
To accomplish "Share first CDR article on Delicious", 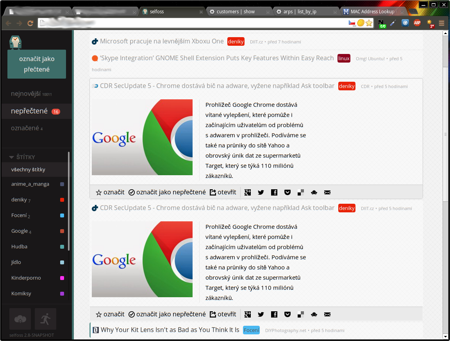I will coord(300,192).
